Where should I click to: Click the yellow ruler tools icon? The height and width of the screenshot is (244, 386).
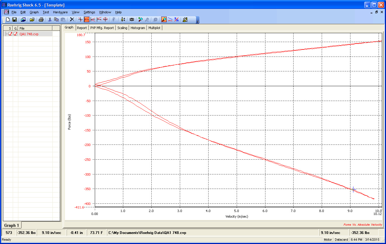pyautogui.click(x=185, y=20)
